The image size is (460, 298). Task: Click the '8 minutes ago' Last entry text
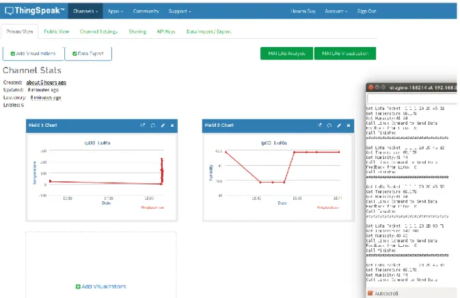(x=46, y=98)
